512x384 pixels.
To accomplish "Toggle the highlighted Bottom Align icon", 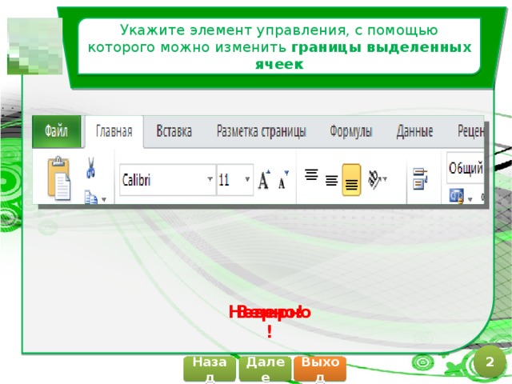I will (x=351, y=180).
